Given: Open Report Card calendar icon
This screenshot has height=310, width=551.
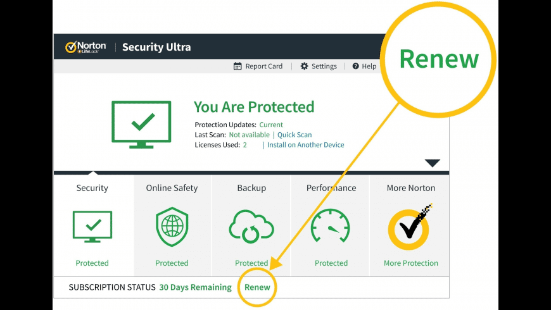Looking at the screenshot, I should tap(237, 66).
